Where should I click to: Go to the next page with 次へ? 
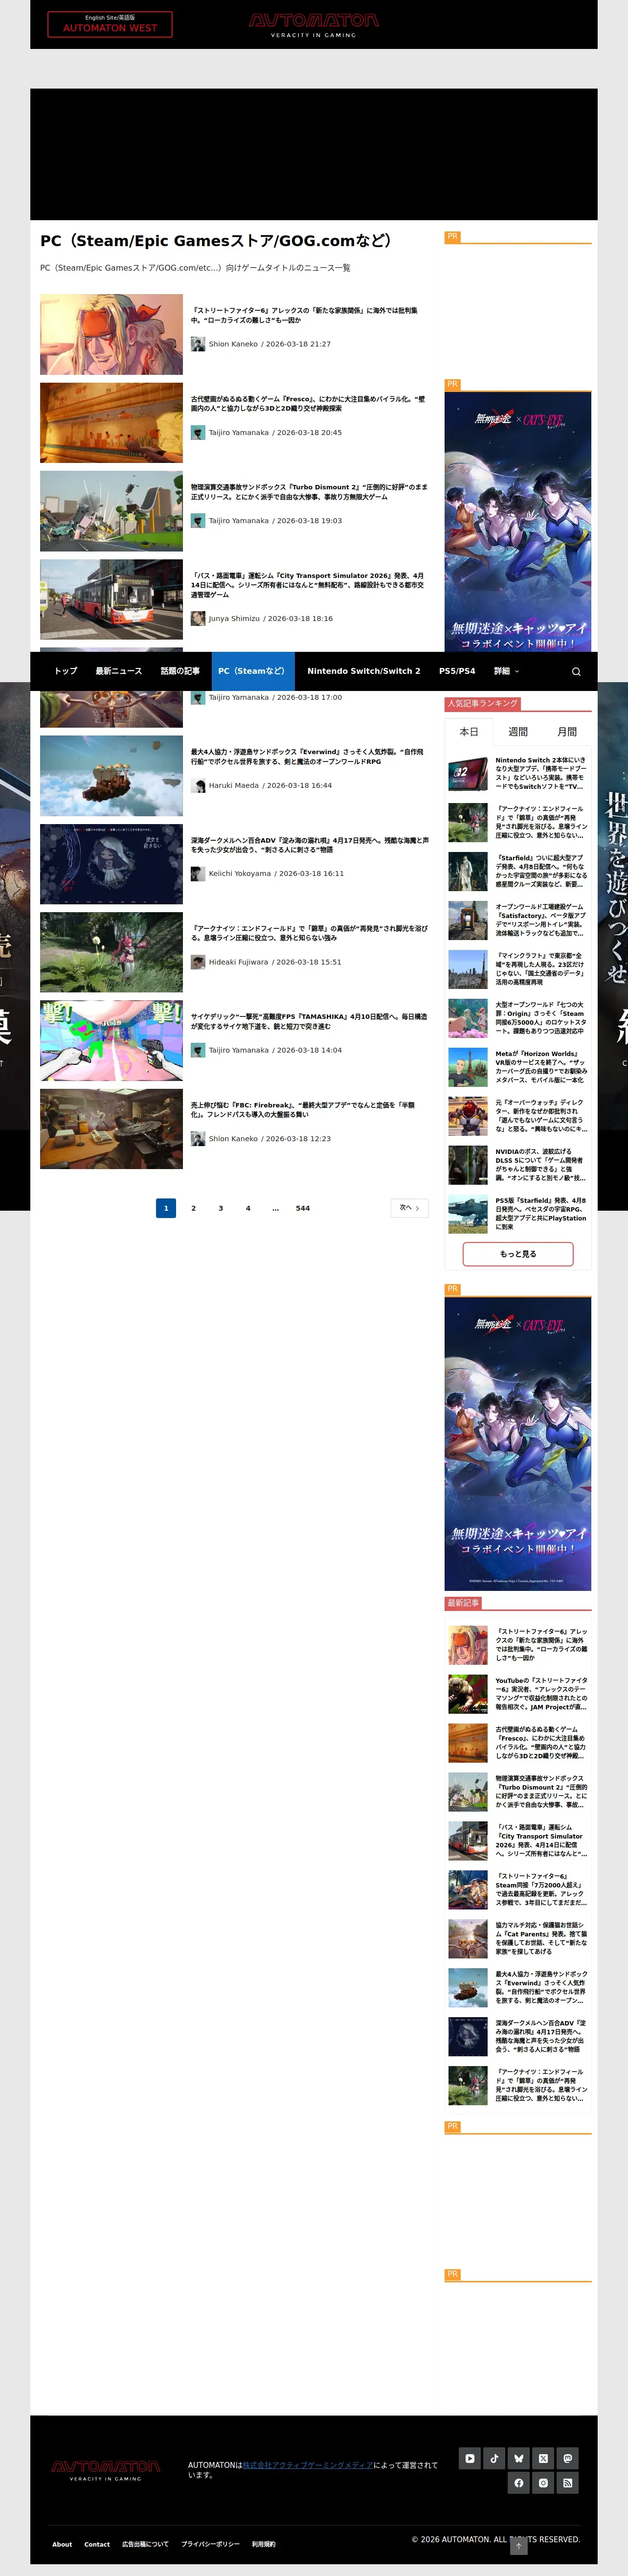coord(409,1208)
